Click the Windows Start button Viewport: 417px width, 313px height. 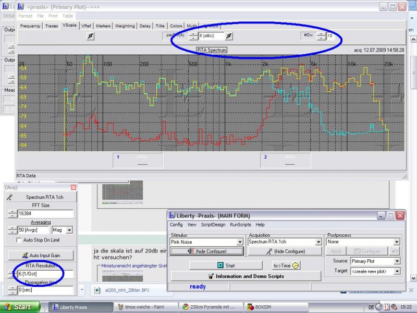pos(18,307)
